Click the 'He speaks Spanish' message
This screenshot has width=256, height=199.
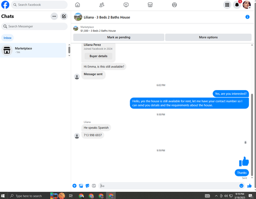[x=96, y=128]
